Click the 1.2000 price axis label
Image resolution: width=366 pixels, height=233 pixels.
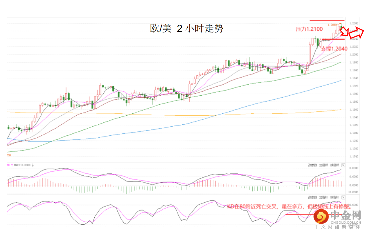click(354, 54)
